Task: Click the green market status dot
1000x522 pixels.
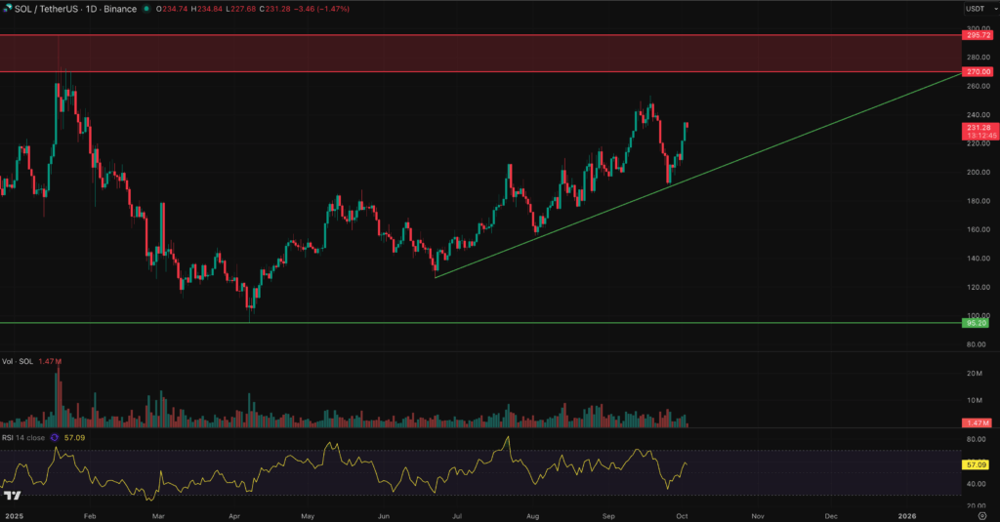Action: (x=146, y=9)
